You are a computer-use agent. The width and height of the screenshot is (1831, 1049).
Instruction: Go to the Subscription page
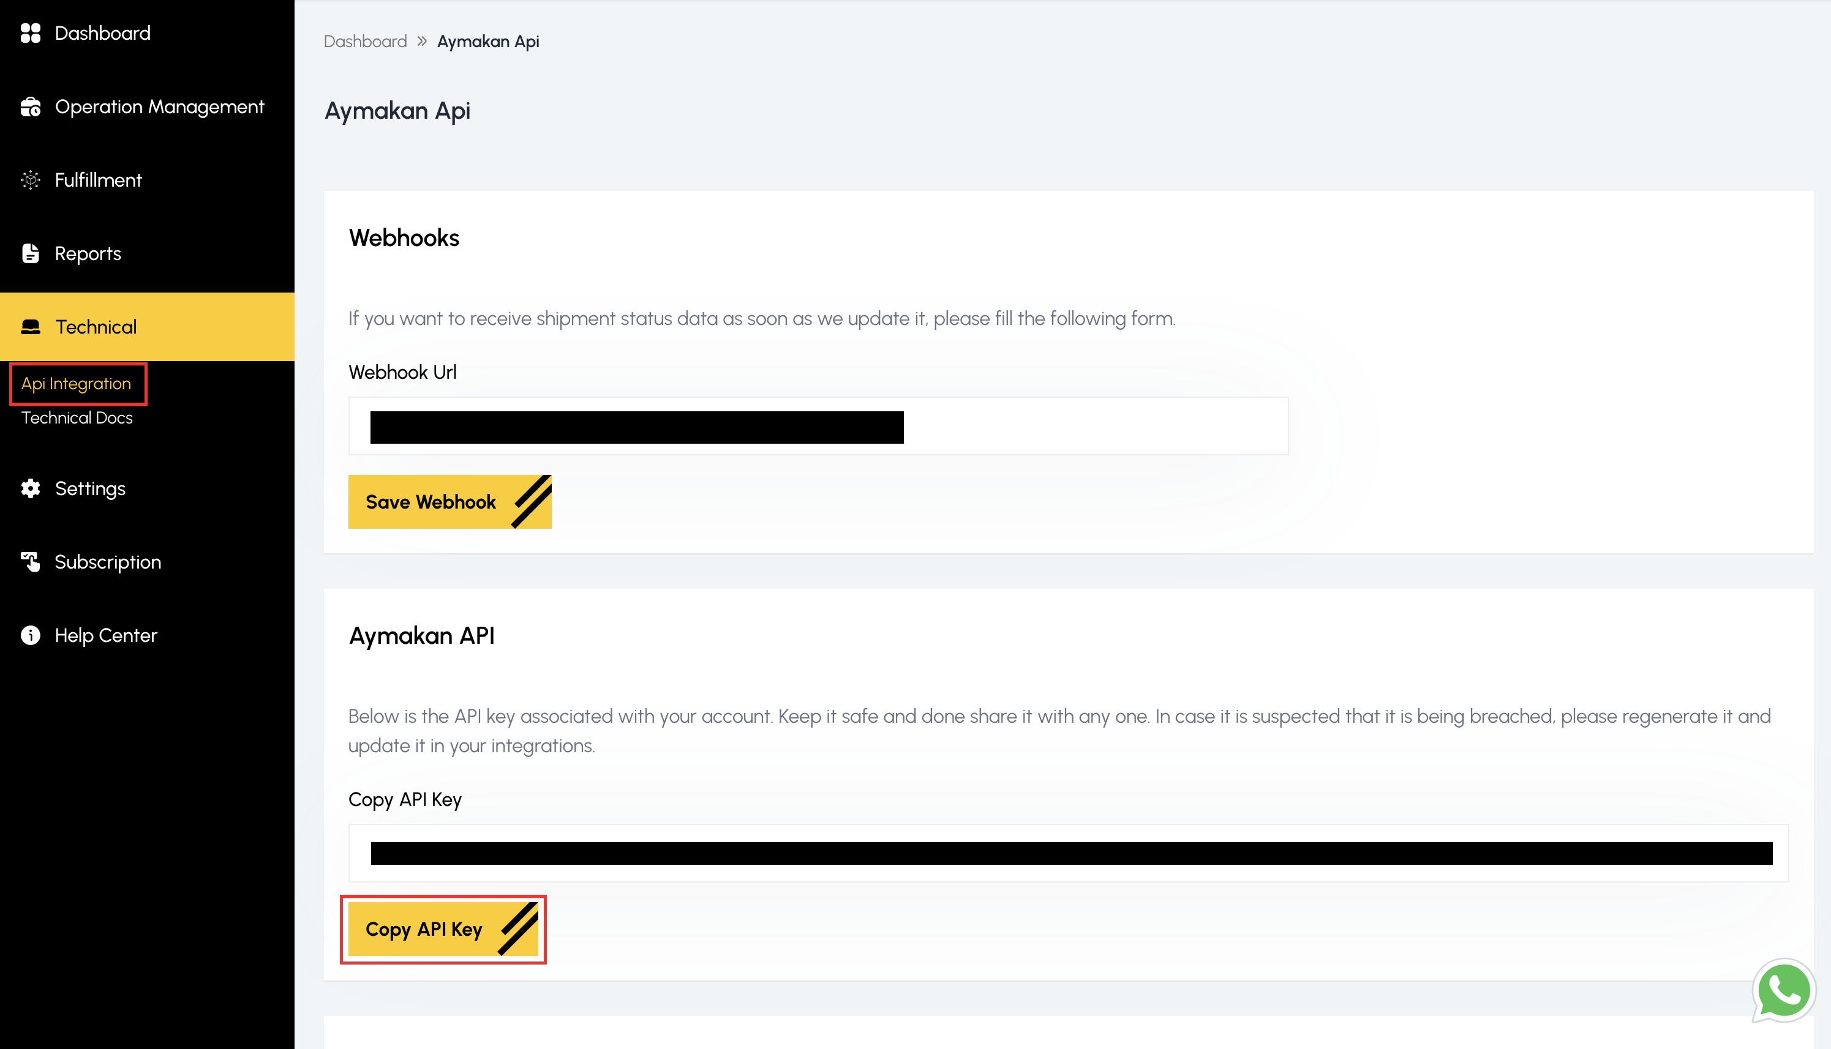coord(108,562)
